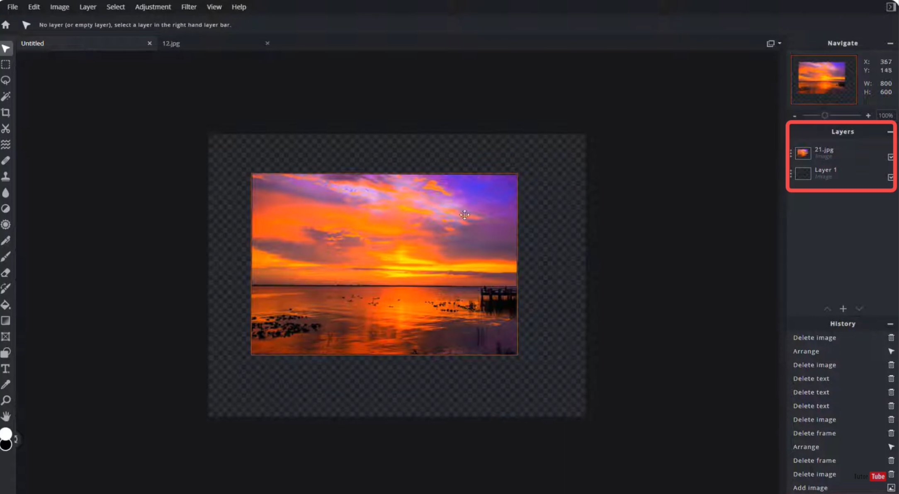Click the Home button
The height and width of the screenshot is (494, 899).
pos(6,24)
